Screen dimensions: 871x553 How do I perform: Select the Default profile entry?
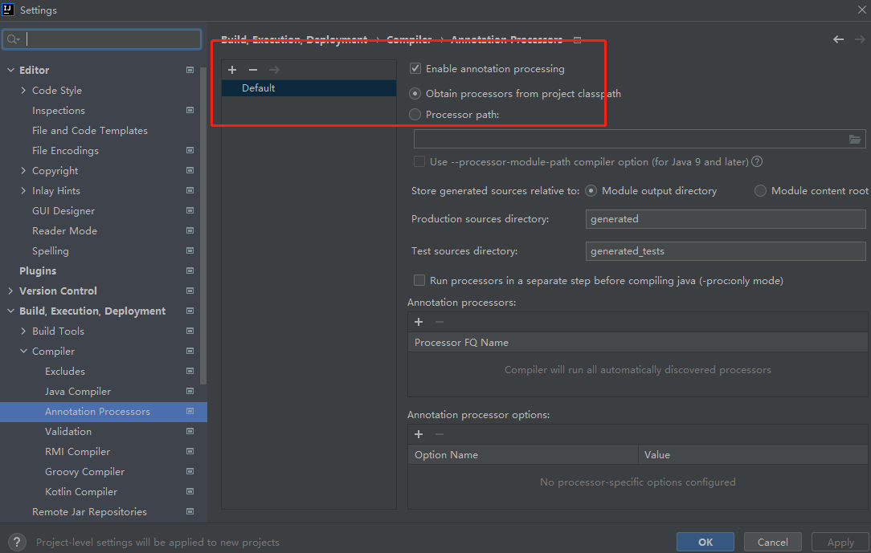[x=309, y=87]
